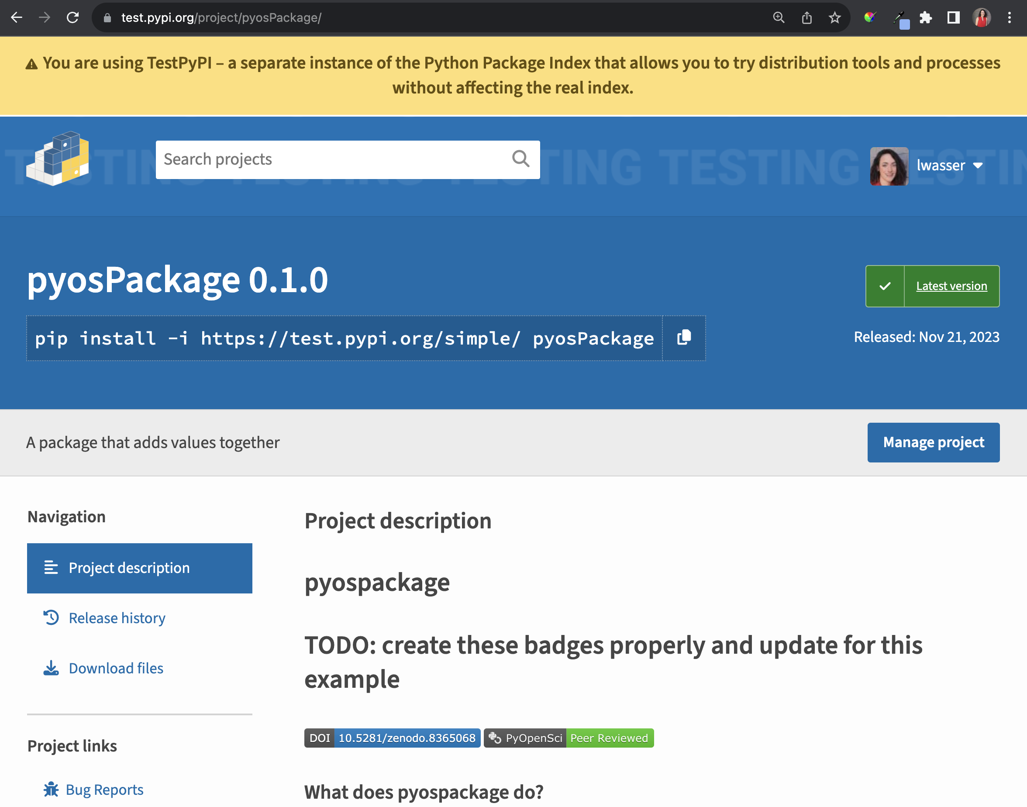Select the URL test.pypi.org/project/pyosPackage/
Screen dimensions: 1027x807
coord(221,18)
